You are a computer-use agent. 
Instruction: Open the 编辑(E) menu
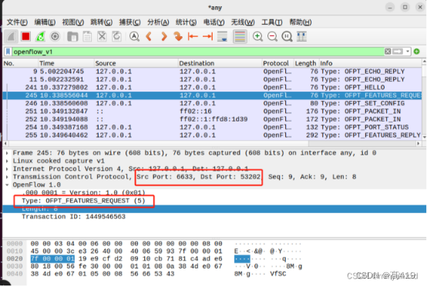(45, 22)
